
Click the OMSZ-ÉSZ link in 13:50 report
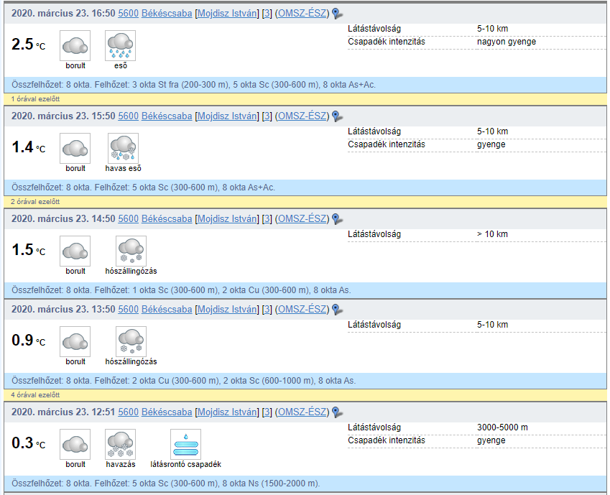[x=302, y=310]
